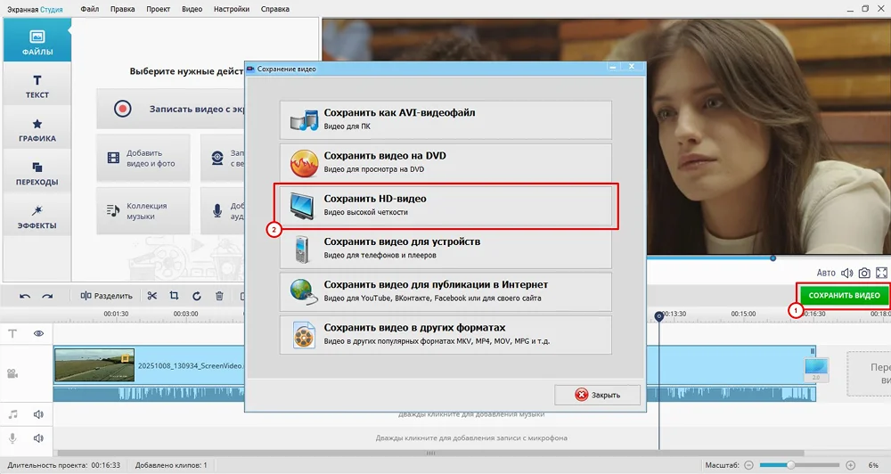
Task: Switch to the Текст tab
Action: (37, 86)
